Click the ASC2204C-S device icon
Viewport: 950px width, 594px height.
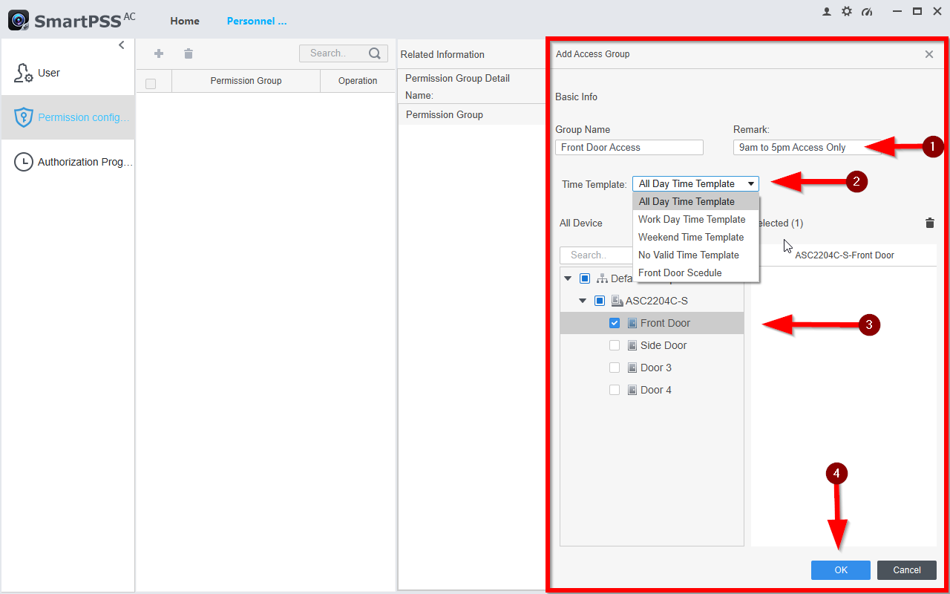(x=617, y=301)
